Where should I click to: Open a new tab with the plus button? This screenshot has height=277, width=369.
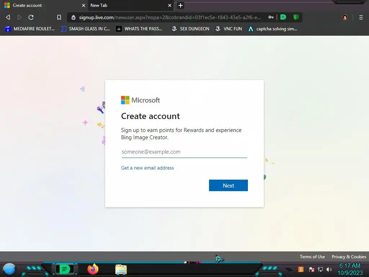click(181, 5)
